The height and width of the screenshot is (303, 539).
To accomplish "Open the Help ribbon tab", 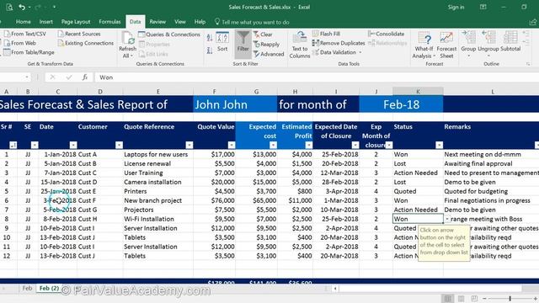I will click(x=200, y=22).
